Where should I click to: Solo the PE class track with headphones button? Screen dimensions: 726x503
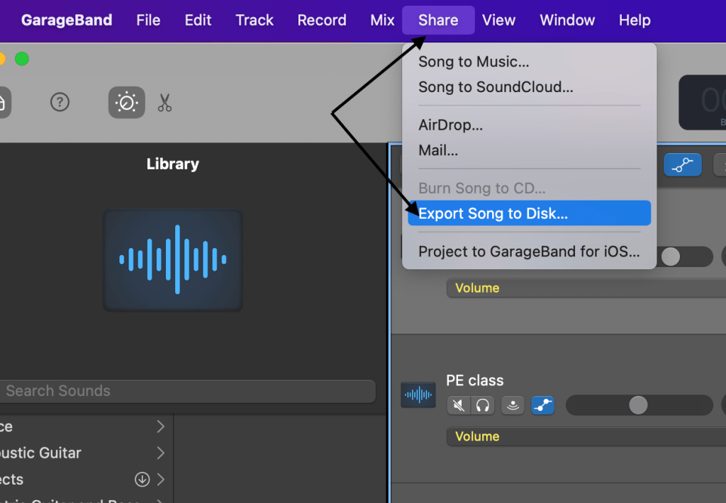[483, 405]
